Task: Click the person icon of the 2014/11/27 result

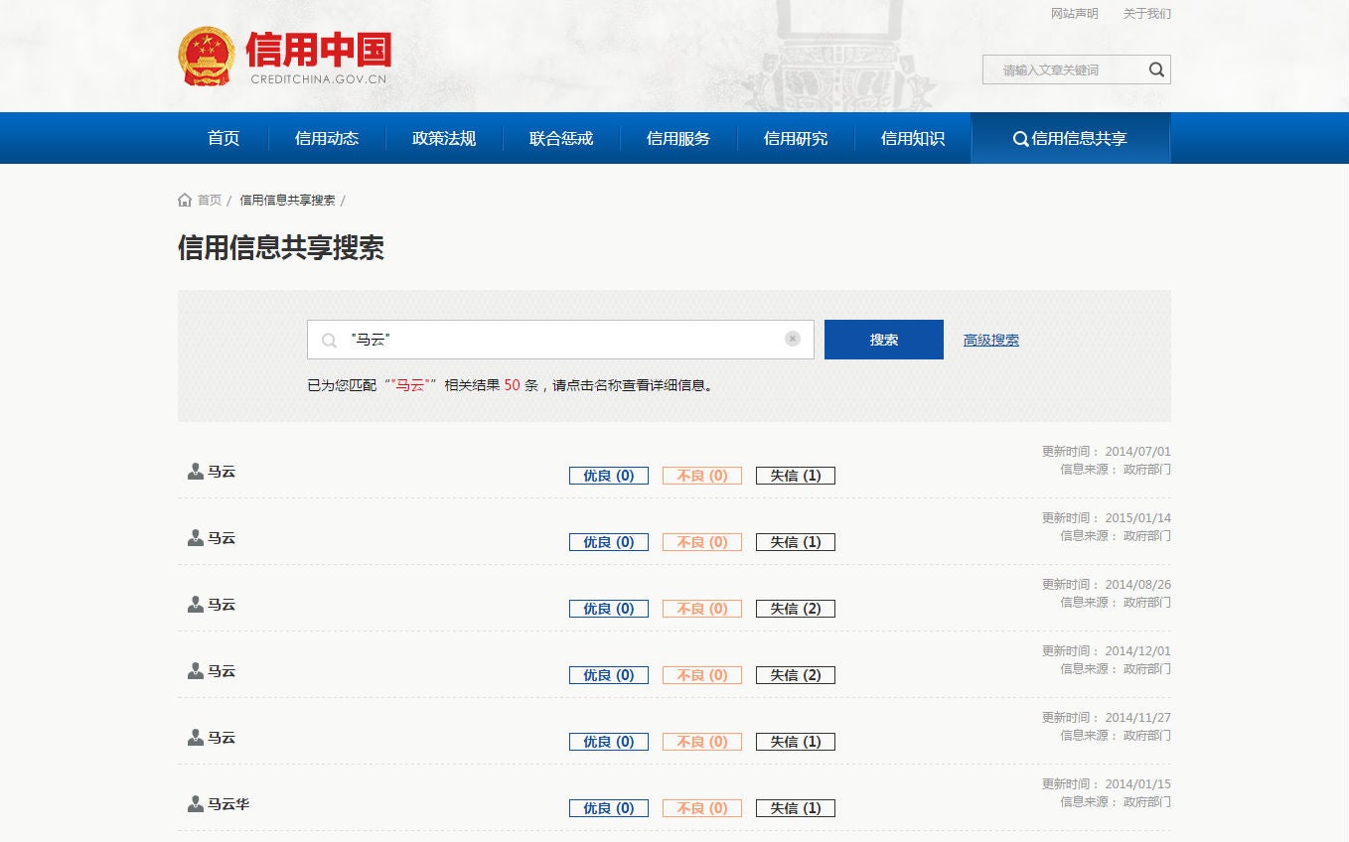Action: click(195, 737)
